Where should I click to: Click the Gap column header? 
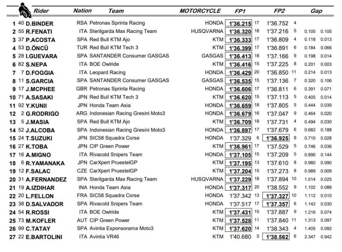click(x=316, y=11)
